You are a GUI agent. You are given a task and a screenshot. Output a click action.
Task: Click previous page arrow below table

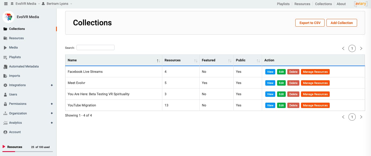[343, 117]
